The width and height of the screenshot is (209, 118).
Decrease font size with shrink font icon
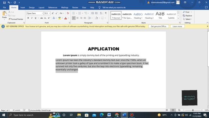(56, 13)
